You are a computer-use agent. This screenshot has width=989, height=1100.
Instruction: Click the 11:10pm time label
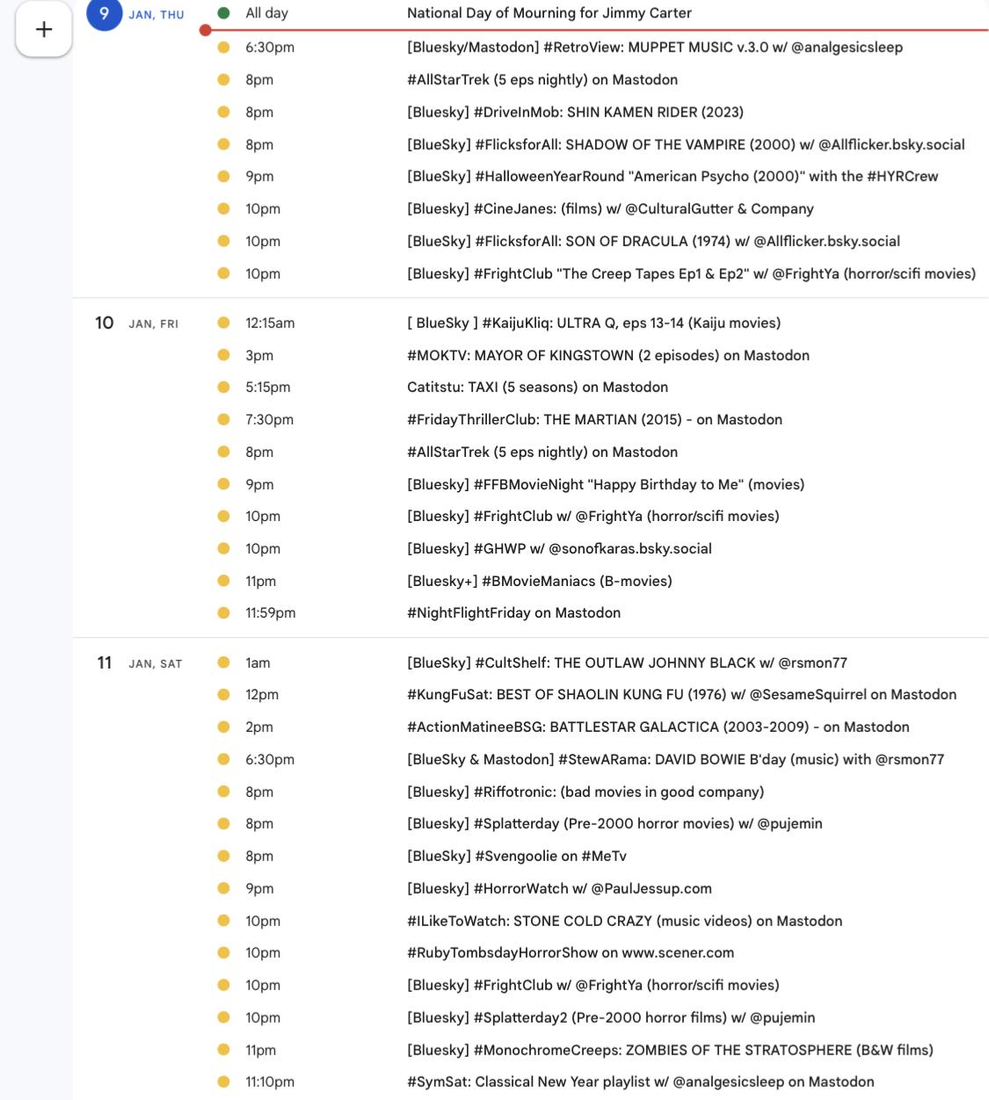270,1082
